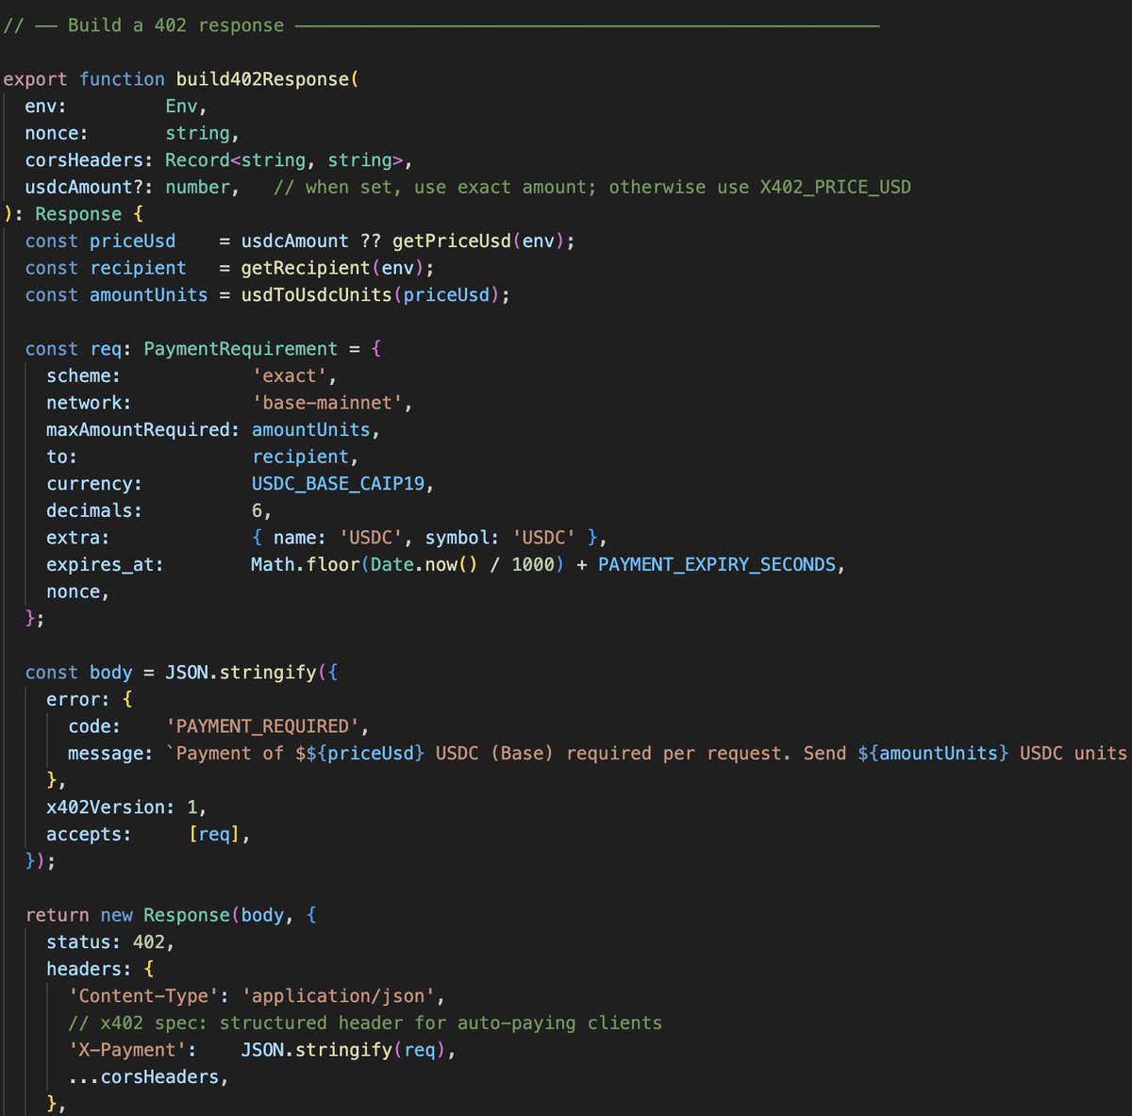Click 'Response' in new Response(body
Image resolution: width=1132 pixels, height=1116 pixels.
click(187, 914)
